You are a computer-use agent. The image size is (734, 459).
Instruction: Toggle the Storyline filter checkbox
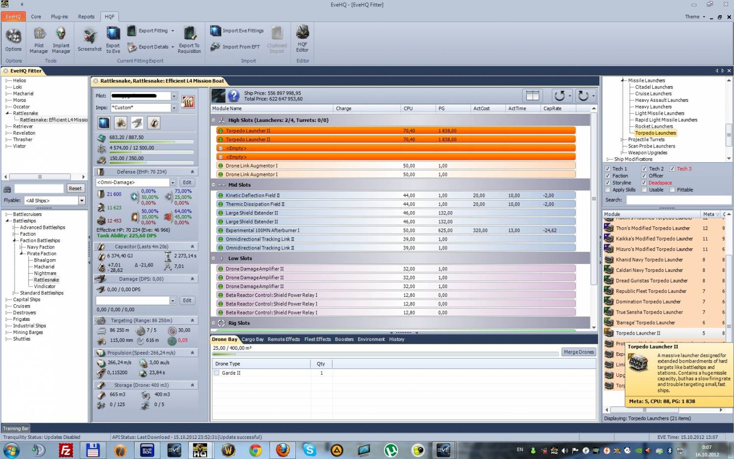click(608, 183)
